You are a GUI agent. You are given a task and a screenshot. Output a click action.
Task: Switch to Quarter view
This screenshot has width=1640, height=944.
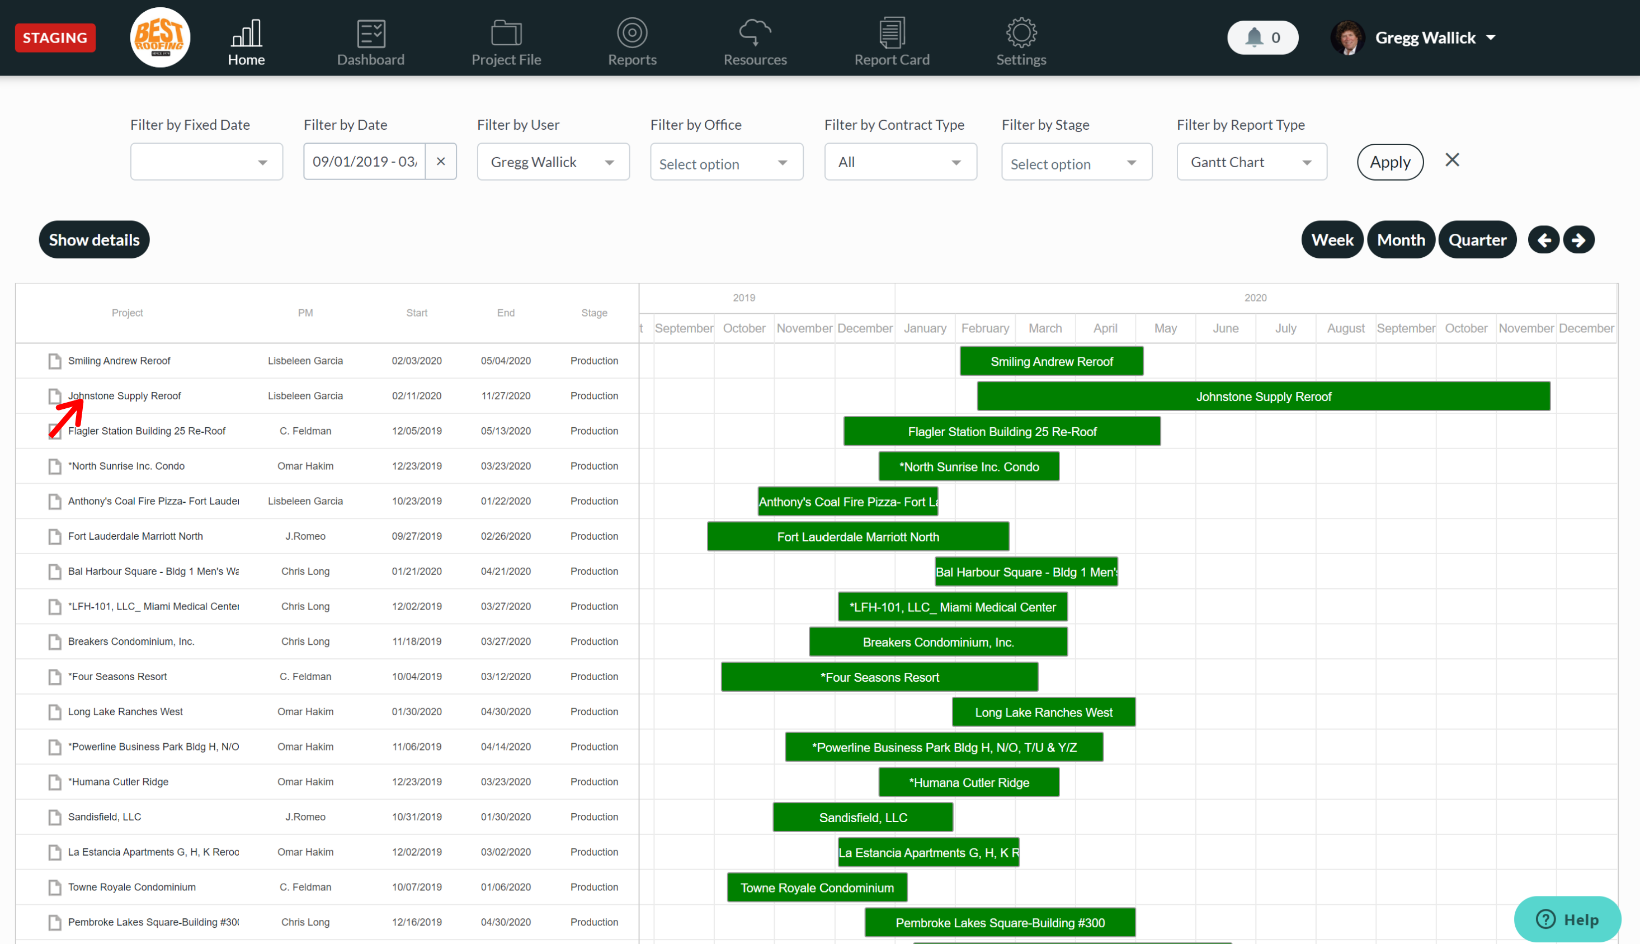1478,238
